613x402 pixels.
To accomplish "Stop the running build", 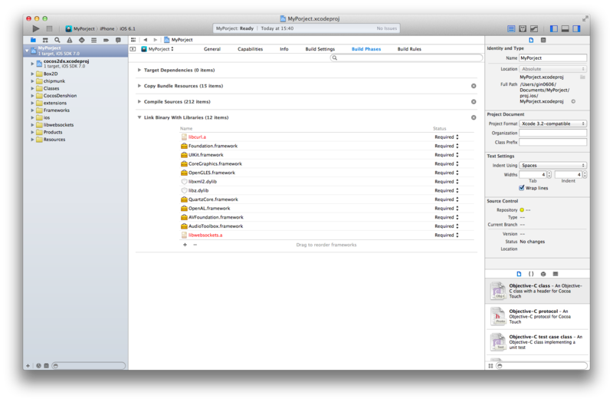I will pos(49,28).
